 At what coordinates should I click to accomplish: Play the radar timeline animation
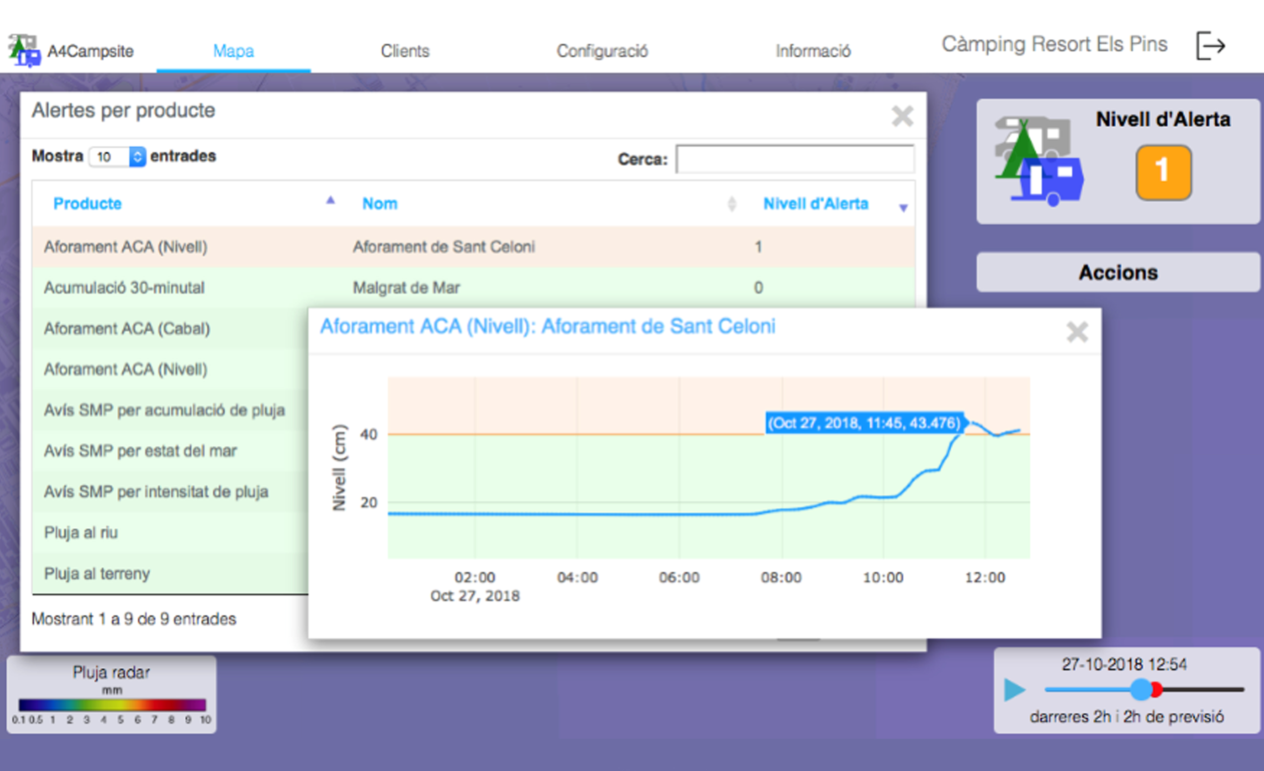coord(1014,689)
